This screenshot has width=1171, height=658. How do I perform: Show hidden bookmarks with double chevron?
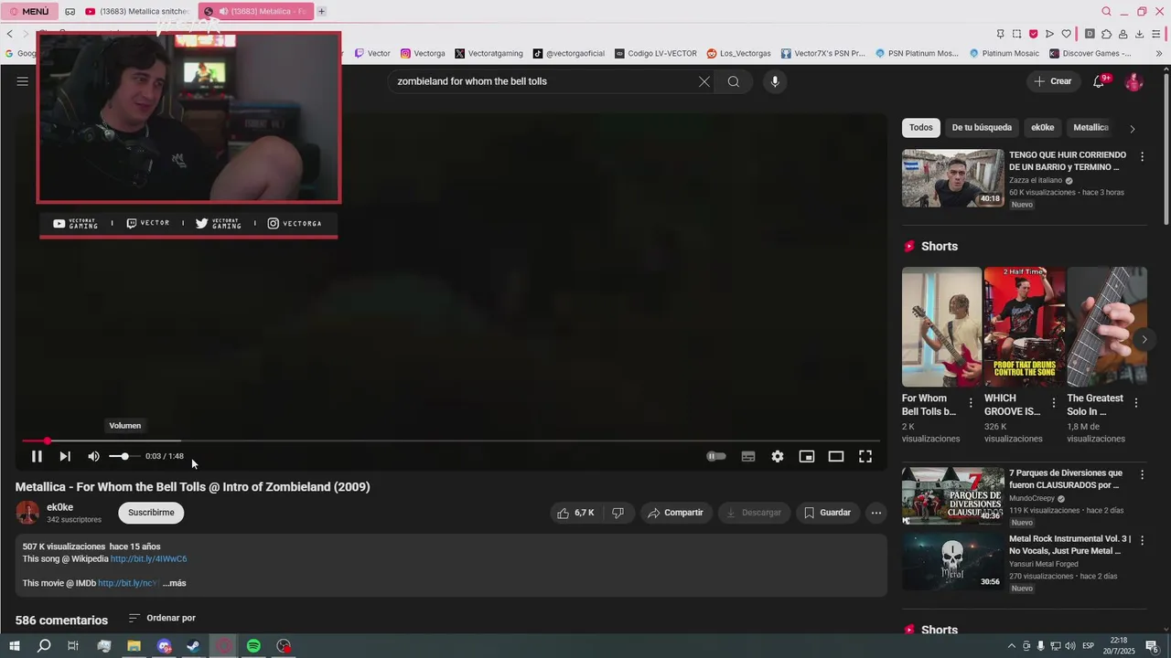pyautogui.click(x=1159, y=53)
